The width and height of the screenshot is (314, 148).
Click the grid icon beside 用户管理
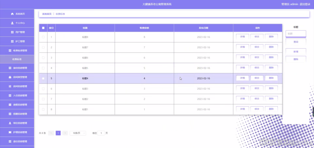tap(12, 32)
